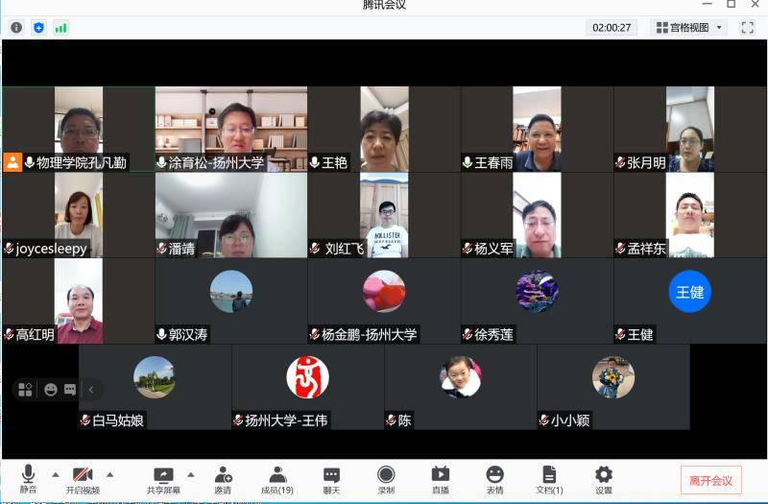Click the red 离开会议 button
The image size is (768, 504).
click(x=710, y=481)
